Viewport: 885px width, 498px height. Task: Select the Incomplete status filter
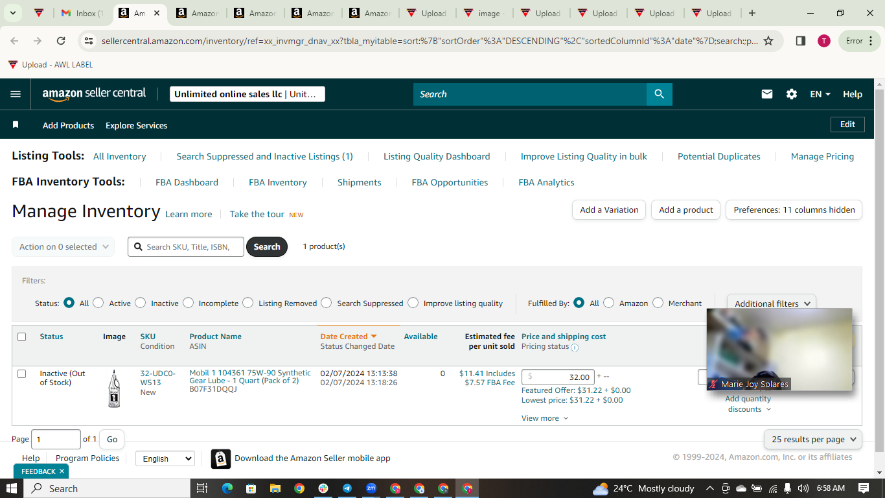pos(189,303)
